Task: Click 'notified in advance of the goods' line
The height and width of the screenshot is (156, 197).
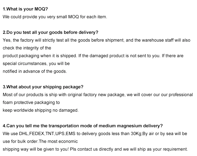Action: (35, 71)
